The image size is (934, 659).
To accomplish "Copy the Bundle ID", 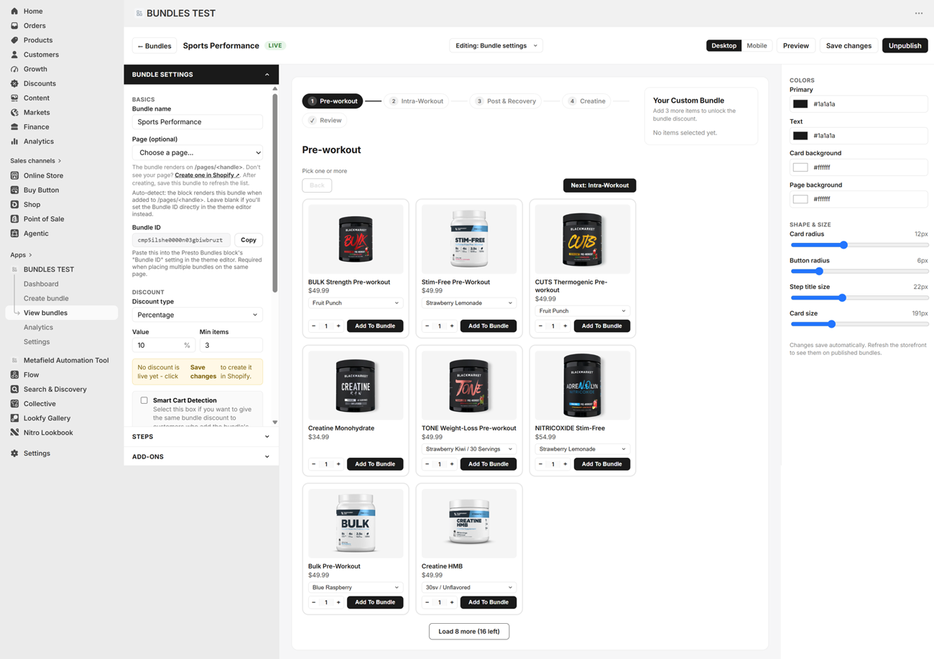I will pos(248,239).
